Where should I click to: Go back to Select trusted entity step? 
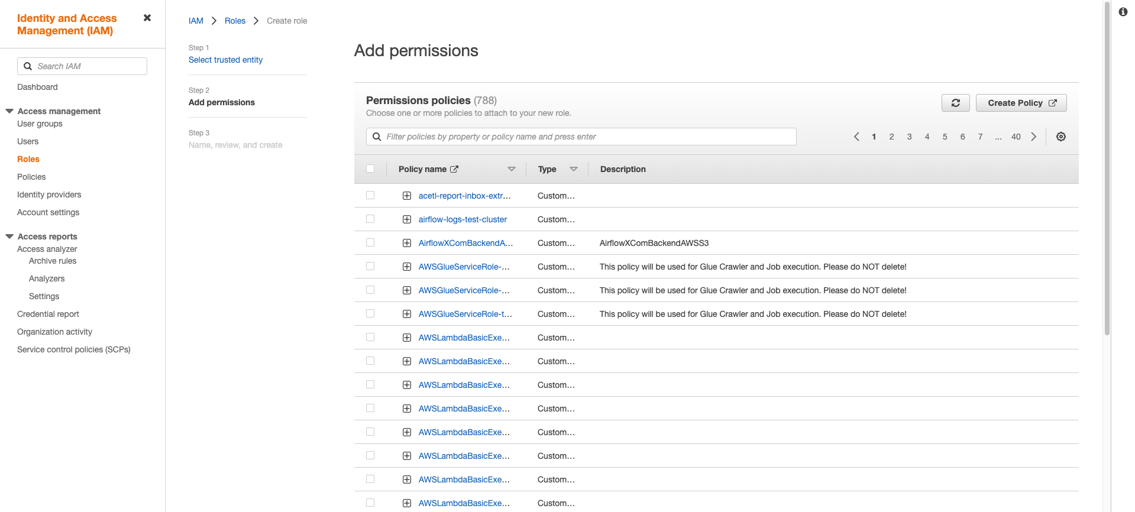225,60
